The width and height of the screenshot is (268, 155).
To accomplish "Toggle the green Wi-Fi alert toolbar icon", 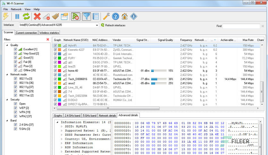I will (x=76, y=17).
